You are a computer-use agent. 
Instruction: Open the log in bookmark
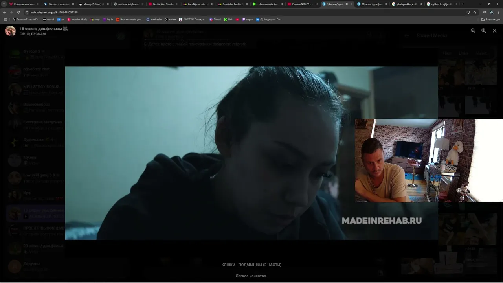(108, 20)
